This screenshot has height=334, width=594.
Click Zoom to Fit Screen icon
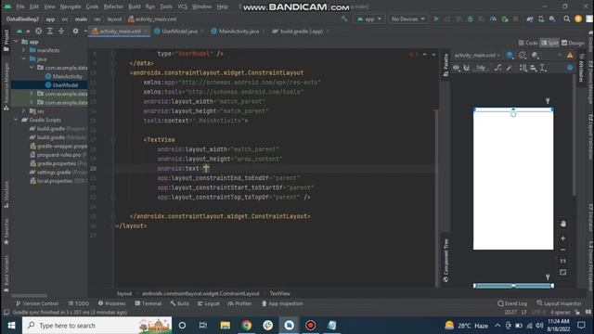click(x=563, y=272)
